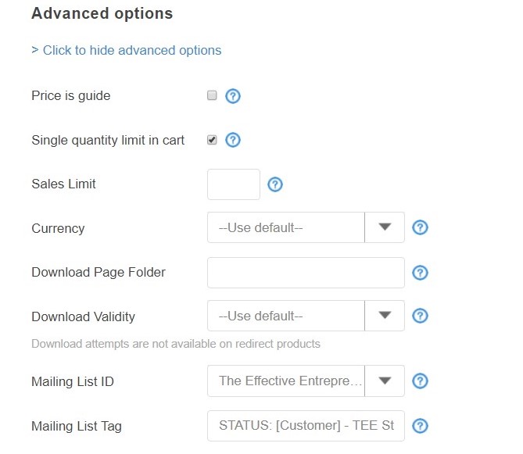Click the Mailing List Tag text field
Image resolution: width=523 pixels, height=454 pixels.
click(306, 426)
